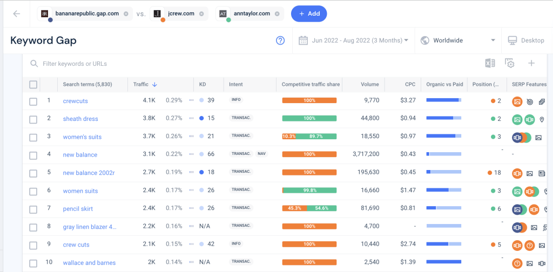
Task: Click women's suits 89.7% green share segment
Action: pos(316,137)
